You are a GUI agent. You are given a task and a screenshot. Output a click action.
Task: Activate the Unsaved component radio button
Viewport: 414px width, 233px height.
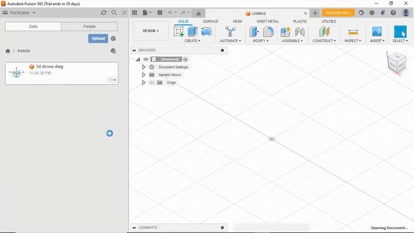tap(186, 60)
